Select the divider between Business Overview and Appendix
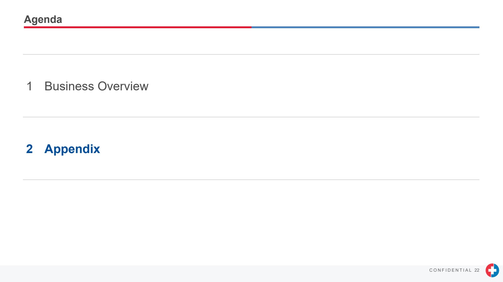Screen dimensions: 503x282 [x=251, y=117]
